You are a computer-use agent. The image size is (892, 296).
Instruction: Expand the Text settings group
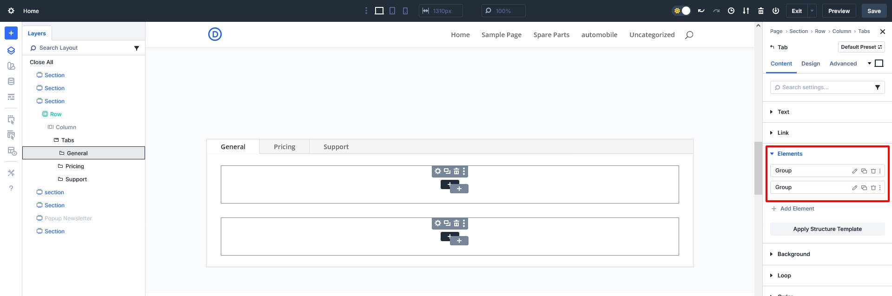pyautogui.click(x=783, y=112)
